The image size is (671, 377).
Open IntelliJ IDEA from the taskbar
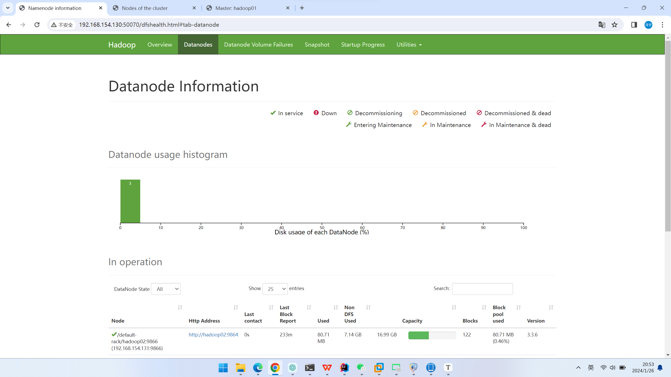(344, 368)
